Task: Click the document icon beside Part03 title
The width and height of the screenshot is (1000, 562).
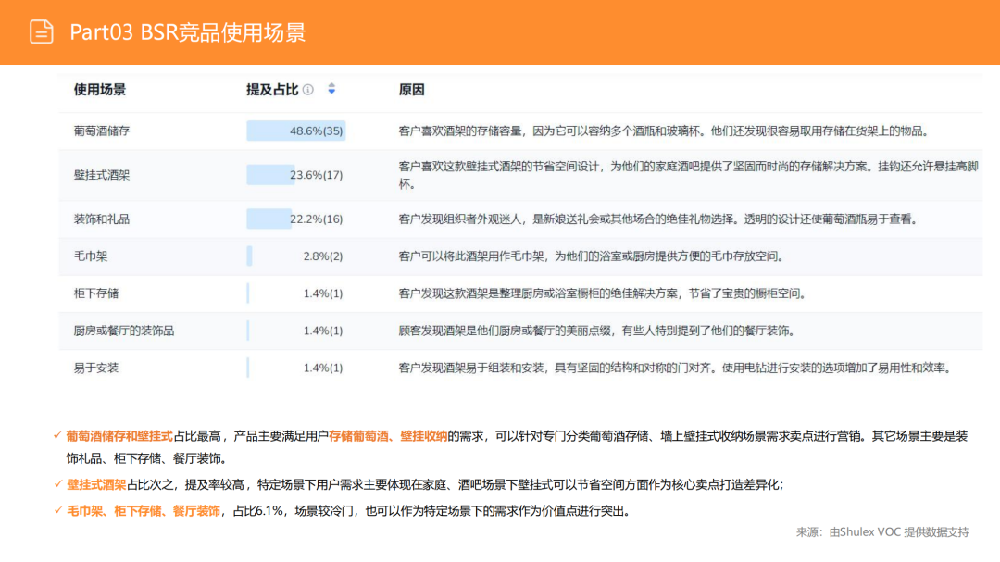Action: click(42, 31)
